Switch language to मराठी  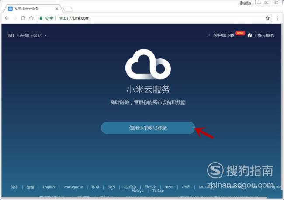[186, 187]
